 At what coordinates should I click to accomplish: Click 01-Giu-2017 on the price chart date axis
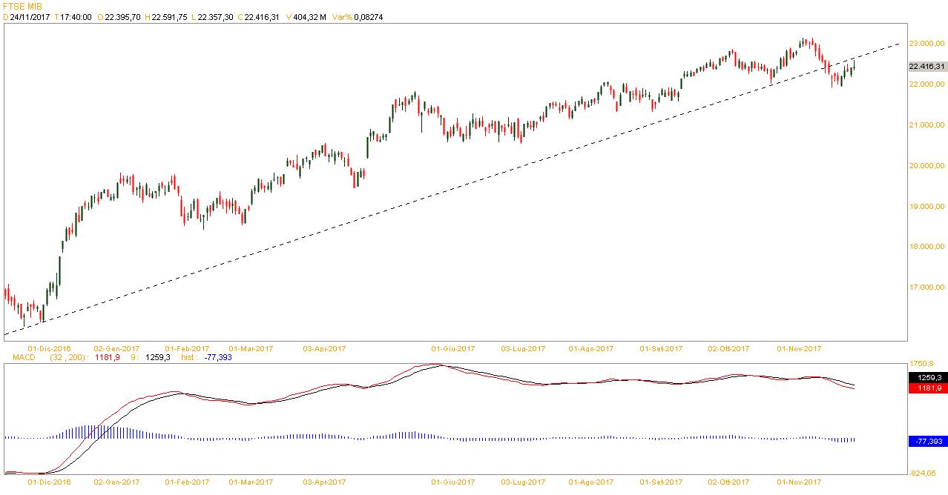(x=452, y=348)
